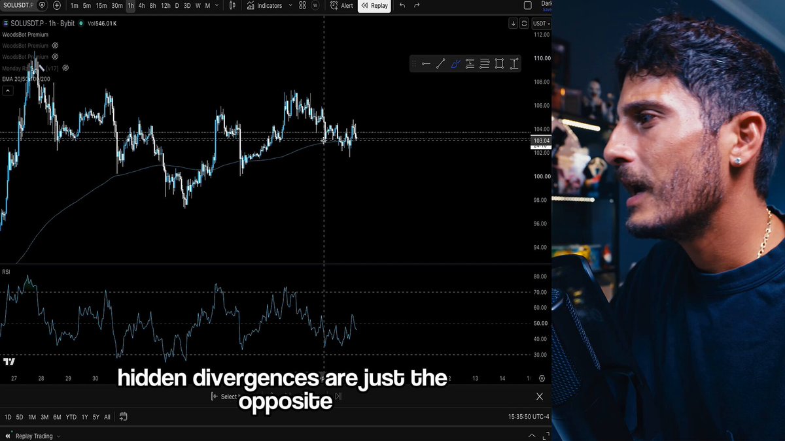785x441 pixels.
Task: Open the SOLUSDT.P symbol search
Action: point(18,5)
